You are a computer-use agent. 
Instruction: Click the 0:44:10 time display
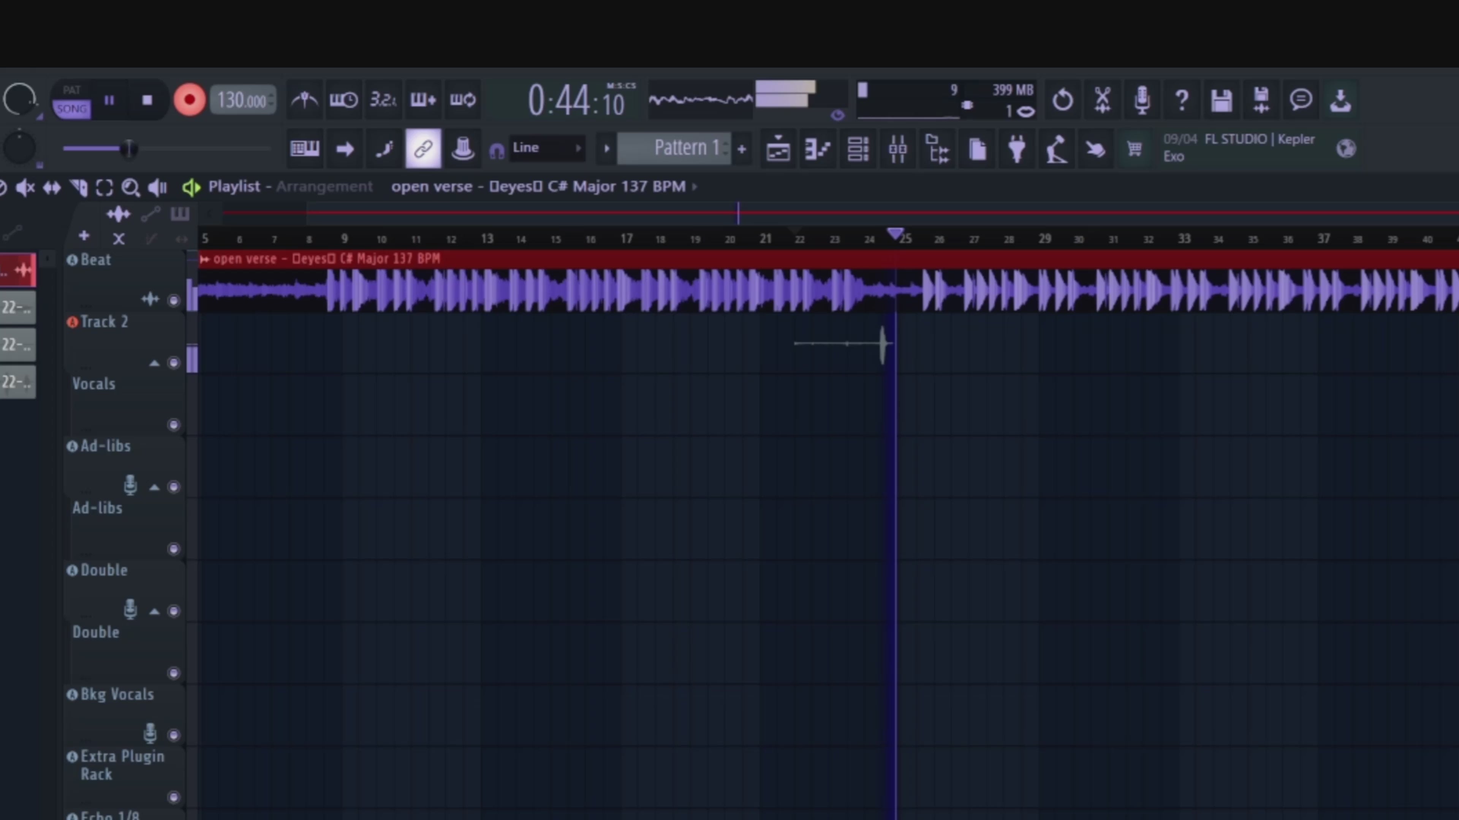(x=577, y=101)
